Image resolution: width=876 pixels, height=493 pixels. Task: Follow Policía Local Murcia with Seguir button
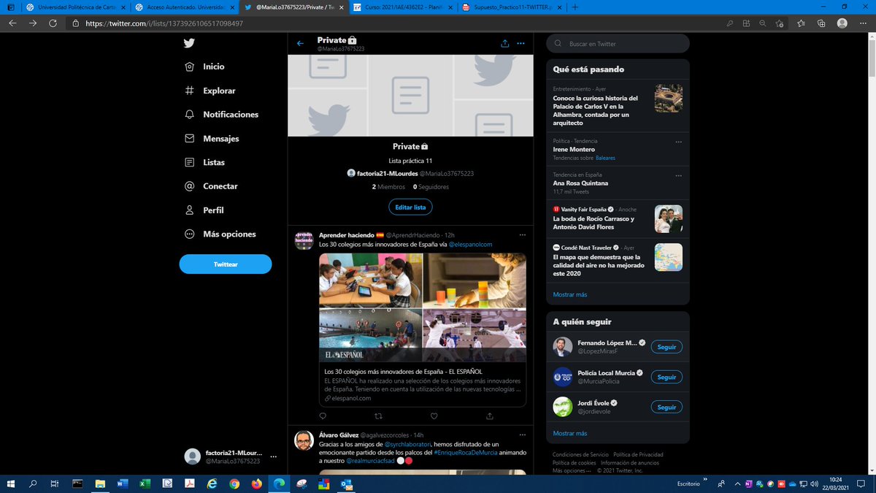pos(666,377)
